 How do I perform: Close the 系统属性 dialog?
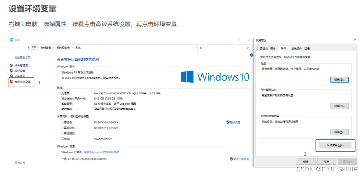tap(355, 40)
